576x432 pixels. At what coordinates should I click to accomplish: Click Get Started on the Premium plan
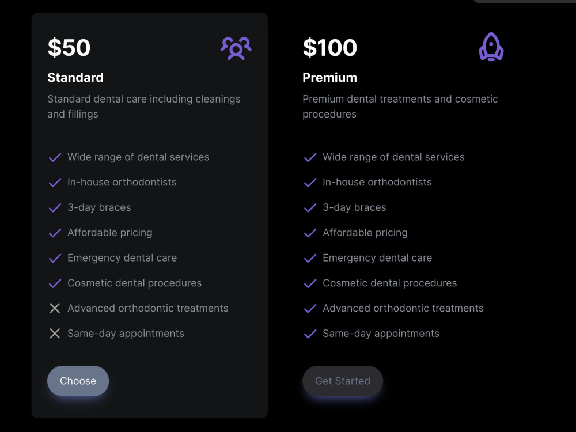[x=343, y=381]
